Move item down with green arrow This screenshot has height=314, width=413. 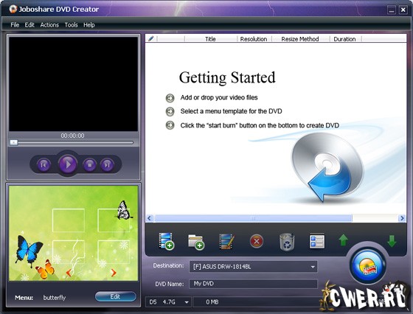click(392, 241)
